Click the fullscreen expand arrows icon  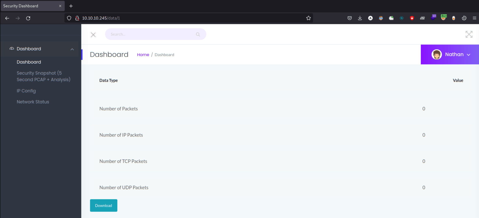[x=469, y=34]
